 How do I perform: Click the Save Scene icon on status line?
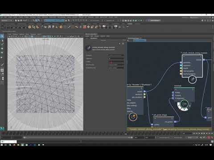(21, 20)
